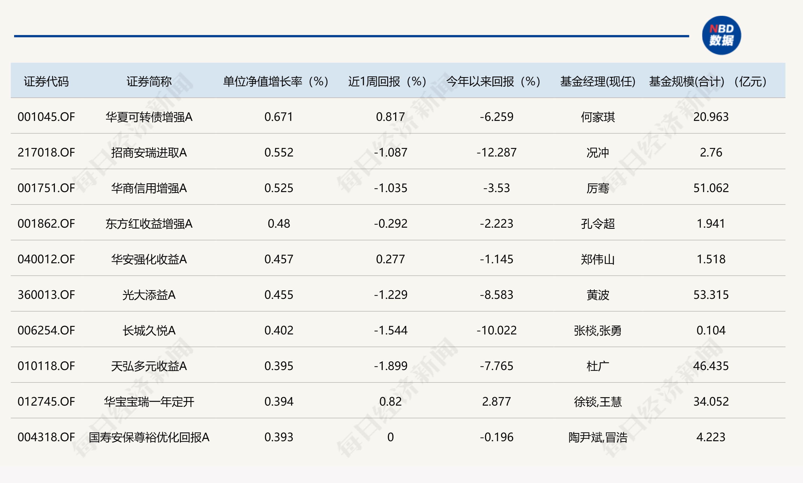Click fund code 360013.OF
Screen dimensions: 803x483
[x=46, y=295]
